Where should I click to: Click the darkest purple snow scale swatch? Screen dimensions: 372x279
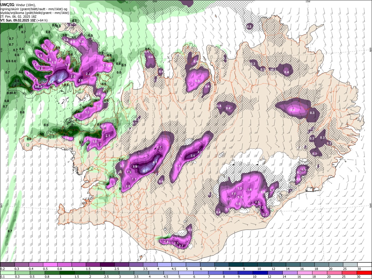point(107,265)
